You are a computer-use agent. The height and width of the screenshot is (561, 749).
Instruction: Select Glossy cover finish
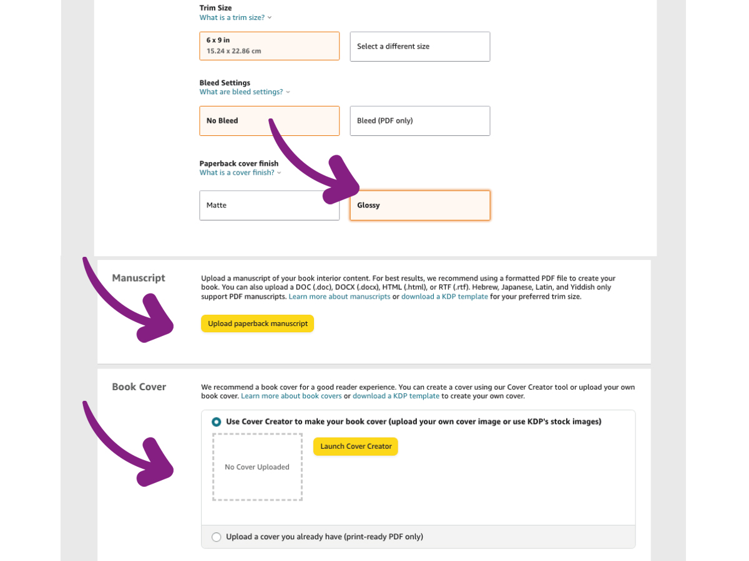pos(419,205)
